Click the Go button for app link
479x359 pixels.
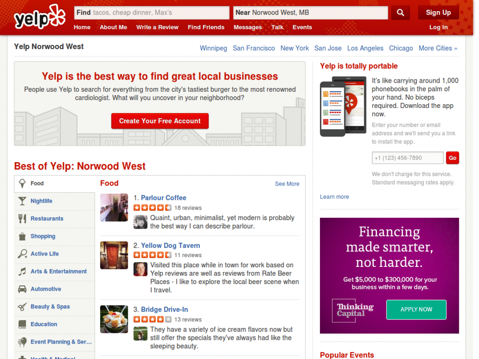452,158
